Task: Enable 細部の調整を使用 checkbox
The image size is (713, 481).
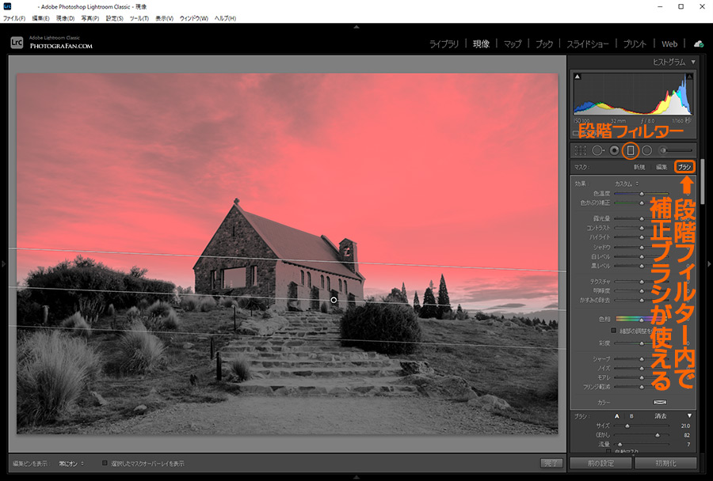Action: click(613, 330)
